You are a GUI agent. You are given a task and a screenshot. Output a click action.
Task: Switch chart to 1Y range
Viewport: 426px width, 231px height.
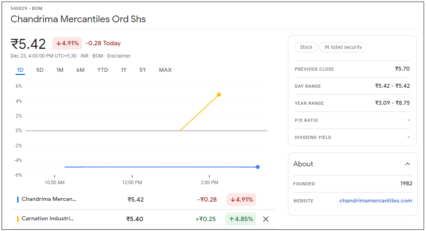click(x=124, y=70)
